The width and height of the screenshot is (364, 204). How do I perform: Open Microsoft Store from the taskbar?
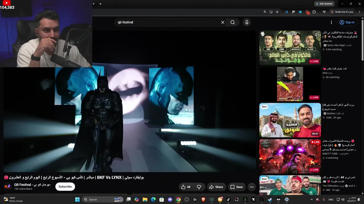[x=162, y=199]
